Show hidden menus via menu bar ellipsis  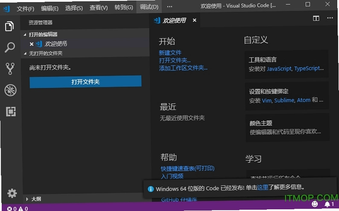pos(170,7)
